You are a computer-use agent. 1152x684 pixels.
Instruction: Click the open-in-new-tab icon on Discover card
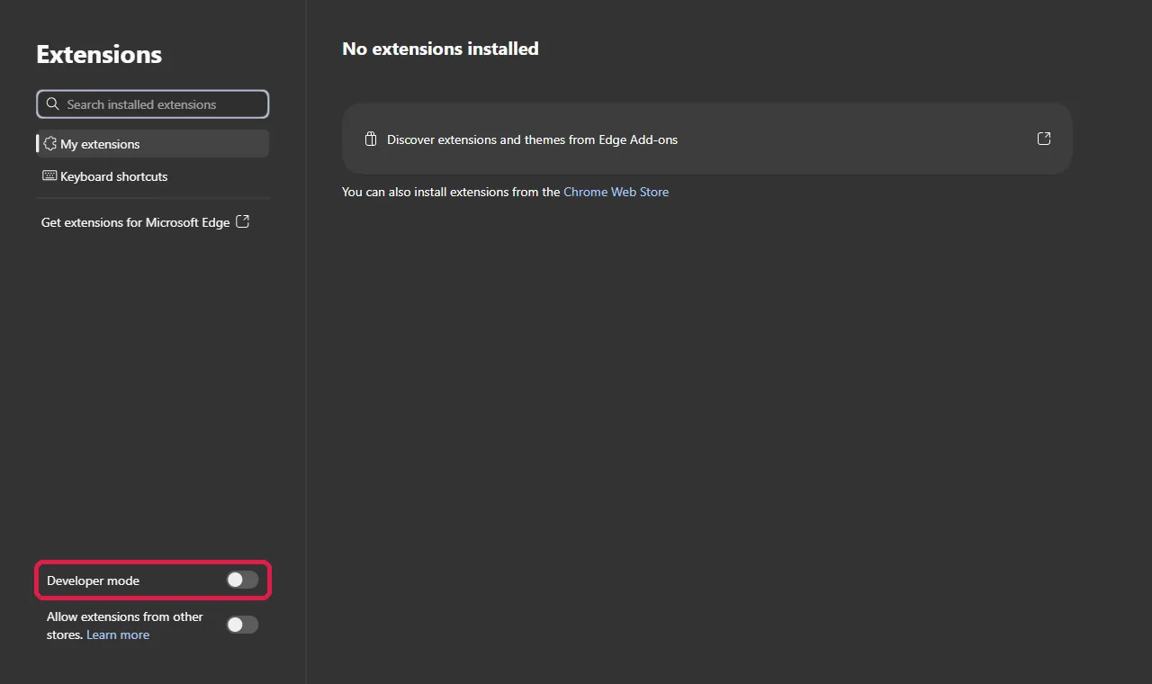pyautogui.click(x=1044, y=139)
